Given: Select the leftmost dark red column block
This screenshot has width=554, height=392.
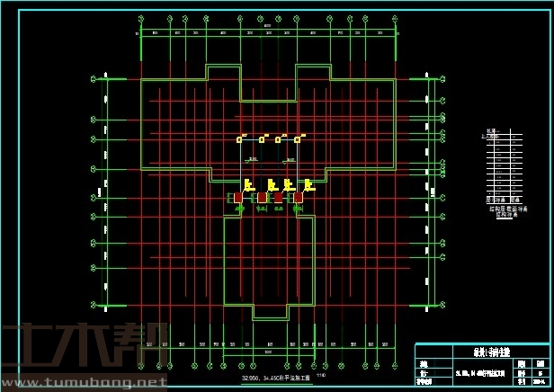Looking at the screenshot, I should tap(238, 197).
